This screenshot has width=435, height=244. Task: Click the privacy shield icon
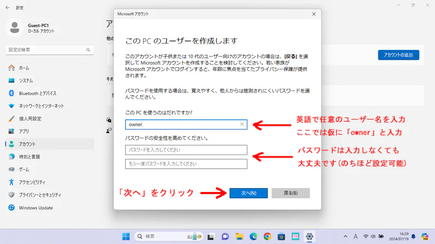click(x=11, y=195)
